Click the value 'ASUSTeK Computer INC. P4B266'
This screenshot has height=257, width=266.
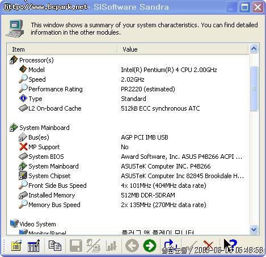point(166,166)
